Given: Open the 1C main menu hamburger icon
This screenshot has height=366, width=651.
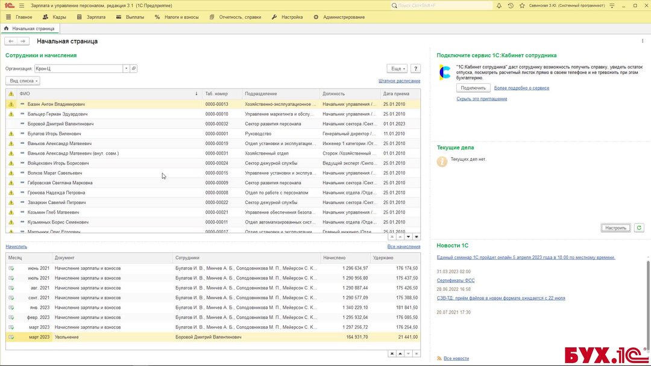Looking at the screenshot, I should [x=21, y=5].
